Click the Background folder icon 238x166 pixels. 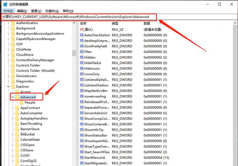tap(13, 28)
